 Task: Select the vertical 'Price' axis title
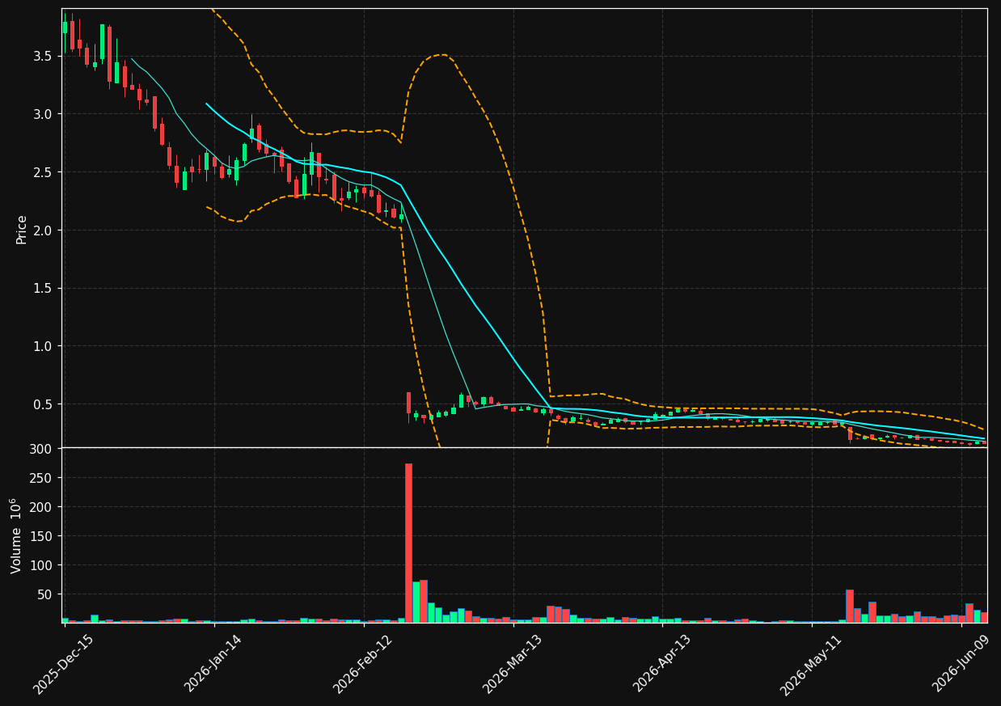(22, 229)
